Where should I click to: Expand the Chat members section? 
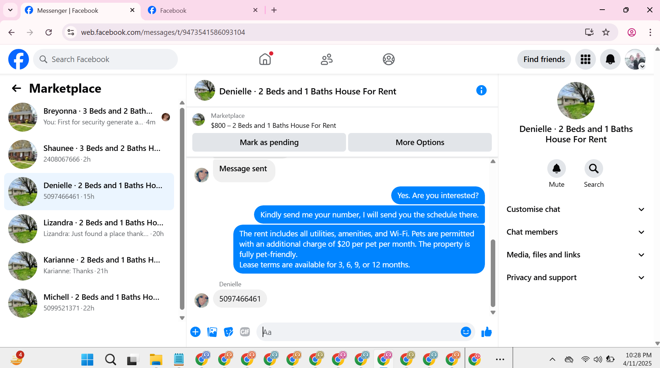575,232
